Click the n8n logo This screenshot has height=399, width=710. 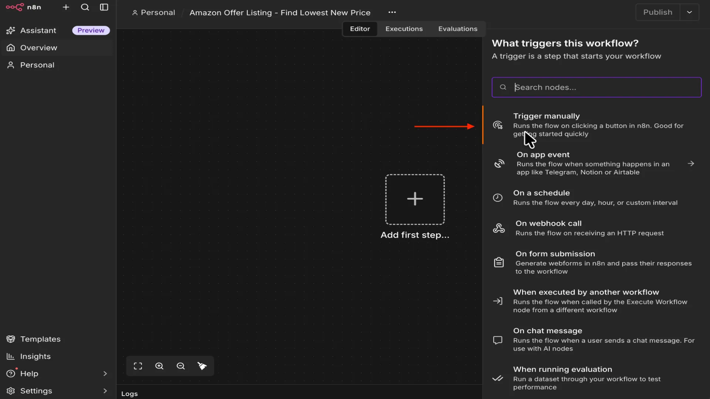tap(23, 7)
